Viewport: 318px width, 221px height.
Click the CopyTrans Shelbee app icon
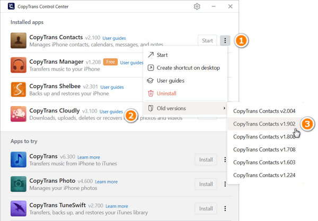pyautogui.click(x=19, y=90)
